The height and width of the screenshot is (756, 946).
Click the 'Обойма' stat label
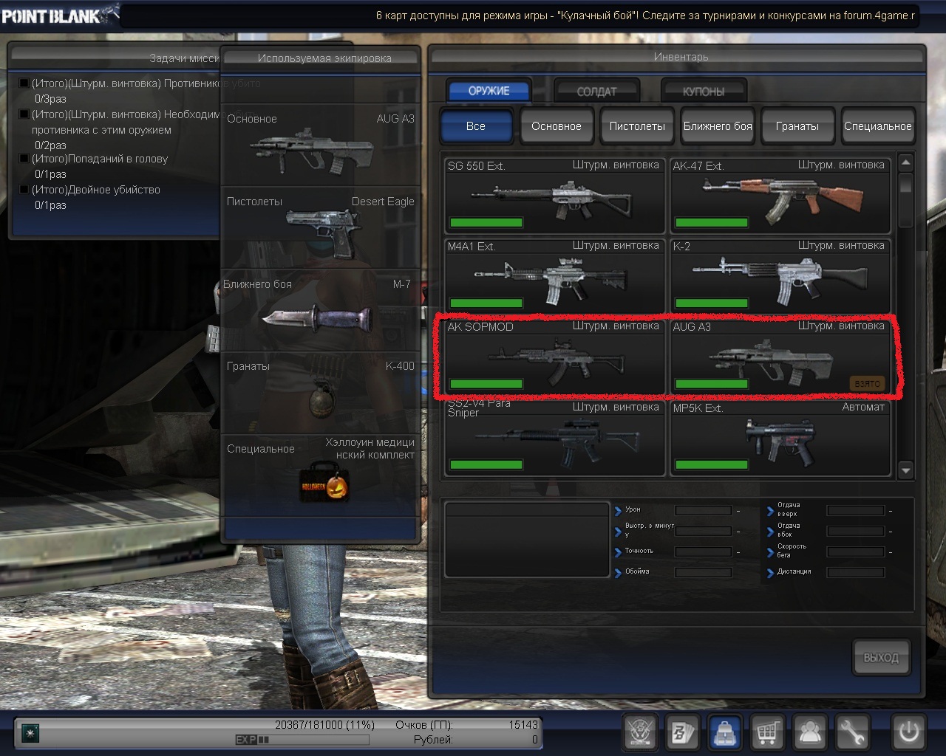(x=637, y=571)
